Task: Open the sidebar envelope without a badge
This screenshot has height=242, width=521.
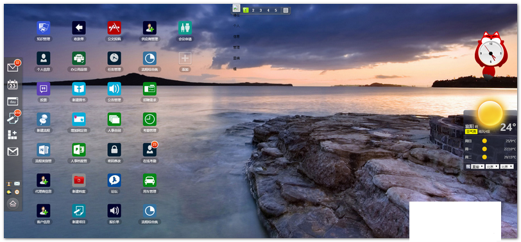Action: pyautogui.click(x=13, y=152)
